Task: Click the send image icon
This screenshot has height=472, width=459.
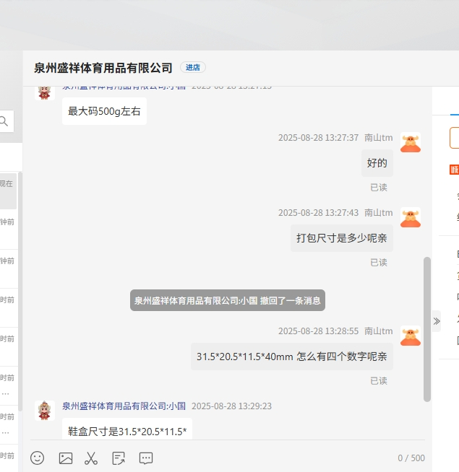Action: (x=66, y=458)
